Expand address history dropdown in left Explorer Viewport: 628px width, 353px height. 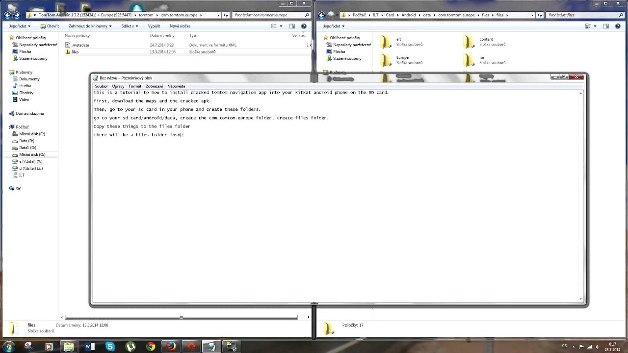point(218,15)
